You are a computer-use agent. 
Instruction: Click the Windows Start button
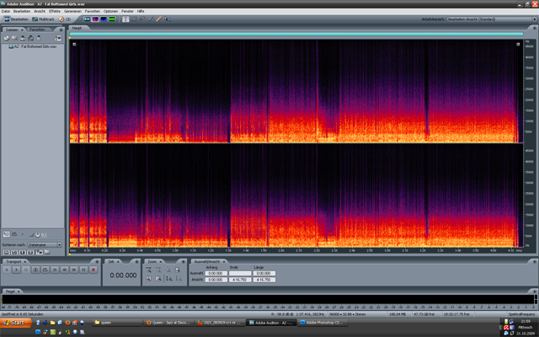(x=16, y=323)
